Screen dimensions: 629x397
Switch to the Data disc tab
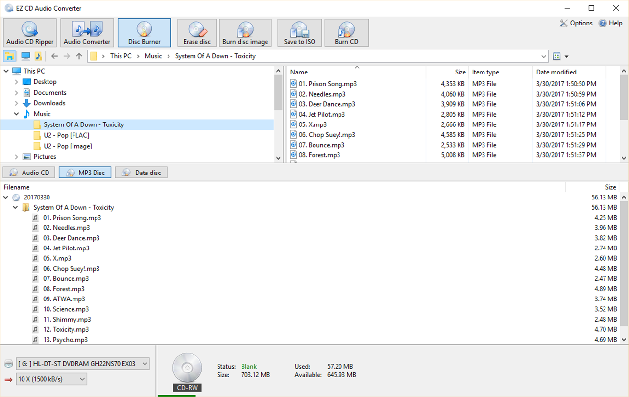[141, 173]
